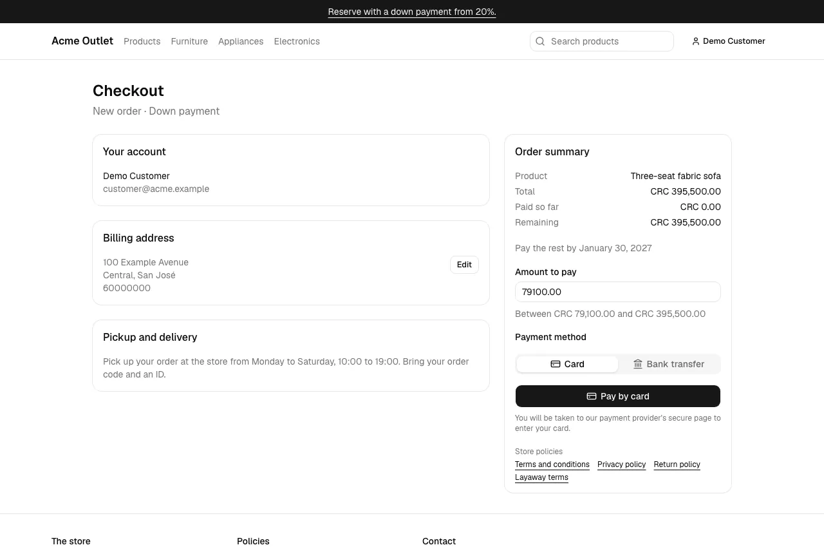Click the Pickup and delivery heading
This screenshot has height=554, width=824.
click(150, 337)
